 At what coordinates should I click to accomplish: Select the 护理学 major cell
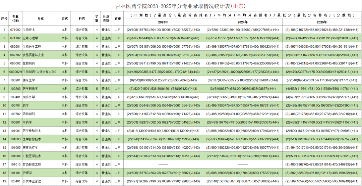[x=41, y=173]
